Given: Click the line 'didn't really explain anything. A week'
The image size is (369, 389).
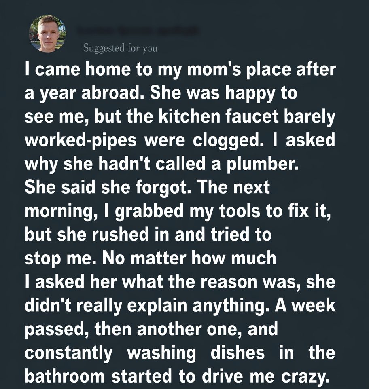Looking at the screenshot, I should [180, 305].
